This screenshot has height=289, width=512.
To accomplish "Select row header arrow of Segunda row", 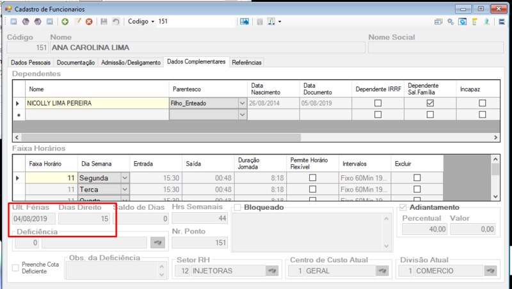I will click(x=19, y=178).
